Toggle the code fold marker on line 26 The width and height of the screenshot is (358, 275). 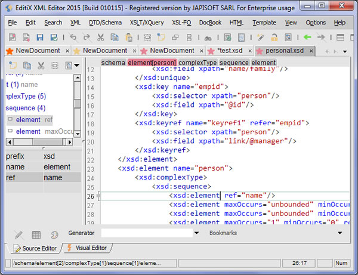pyautogui.click(x=98, y=196)
